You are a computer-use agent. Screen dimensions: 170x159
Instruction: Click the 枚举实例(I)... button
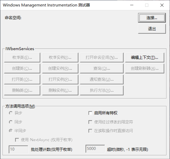60,58
